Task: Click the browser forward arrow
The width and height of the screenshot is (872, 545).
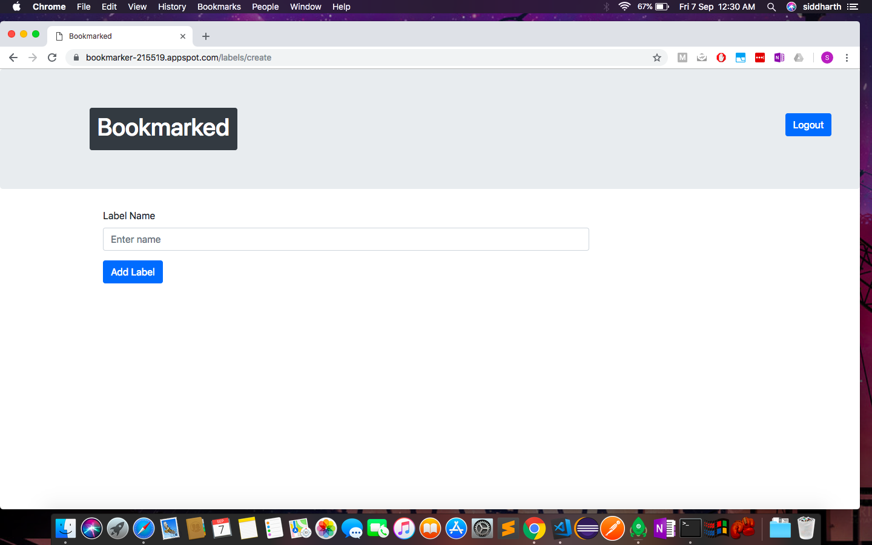Action: tap(33, 58)
